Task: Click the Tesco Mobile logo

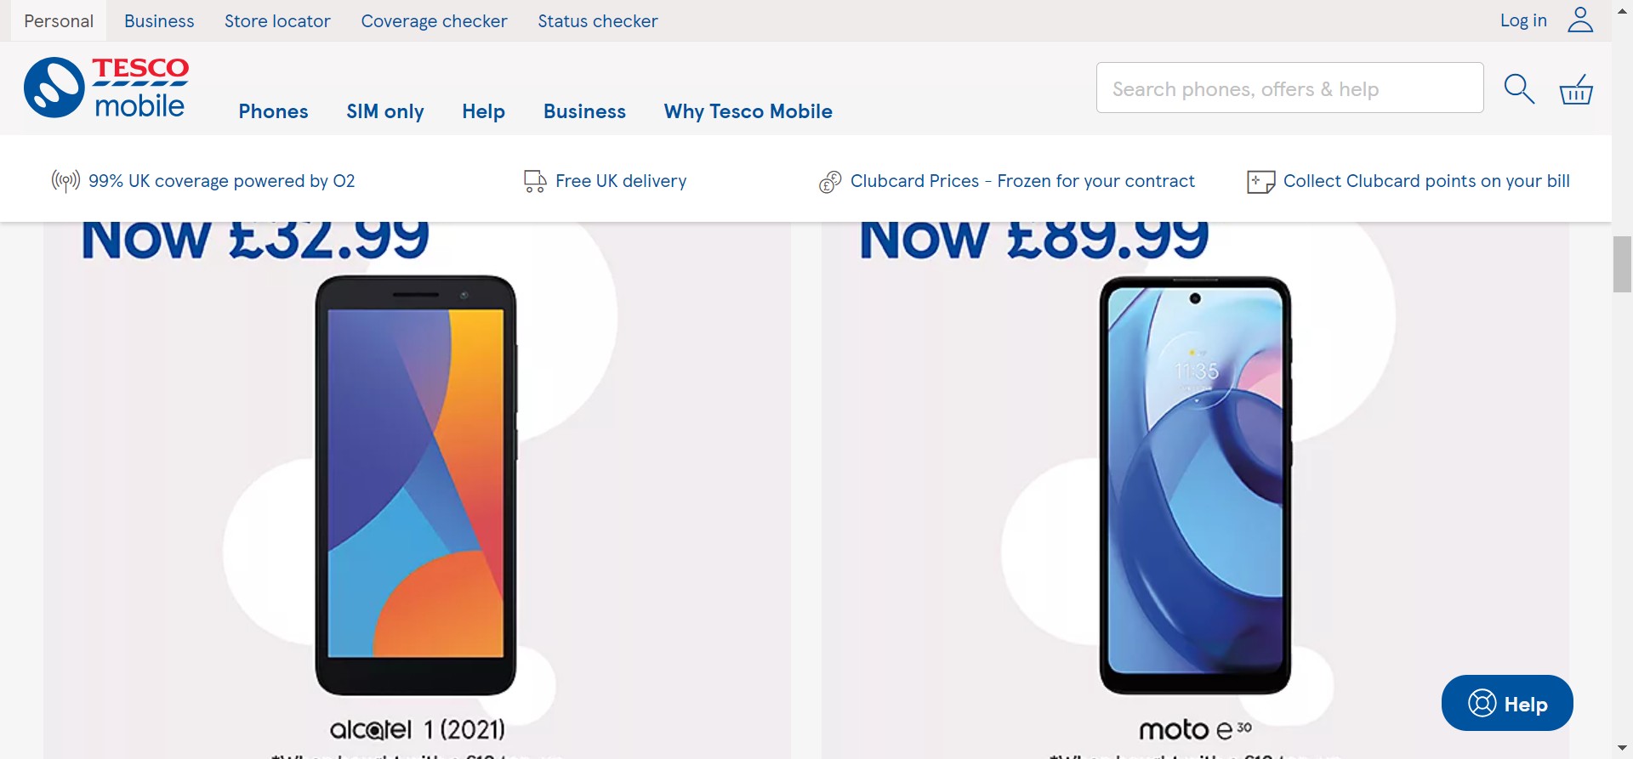Action: pos(106,88)
